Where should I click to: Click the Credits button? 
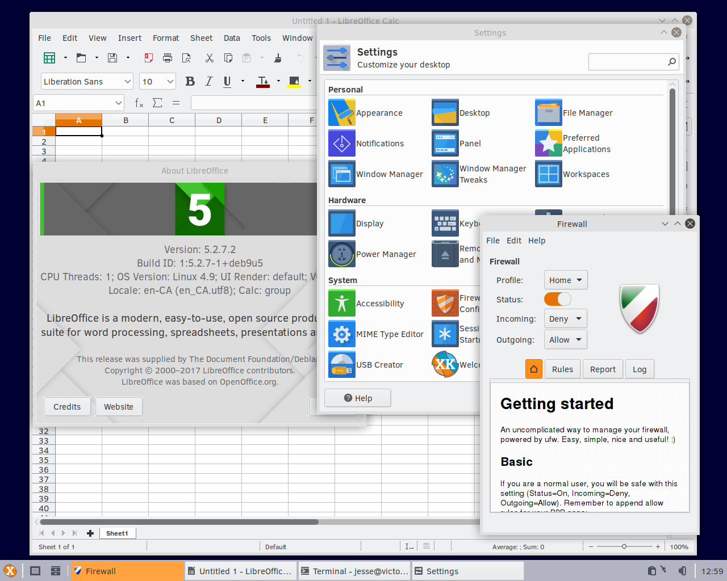pos(67,407)
